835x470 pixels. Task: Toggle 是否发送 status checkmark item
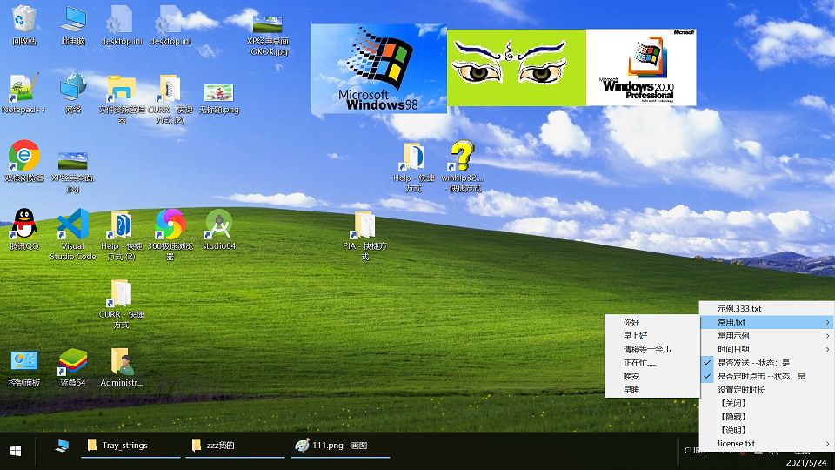[x=767, y=363]
